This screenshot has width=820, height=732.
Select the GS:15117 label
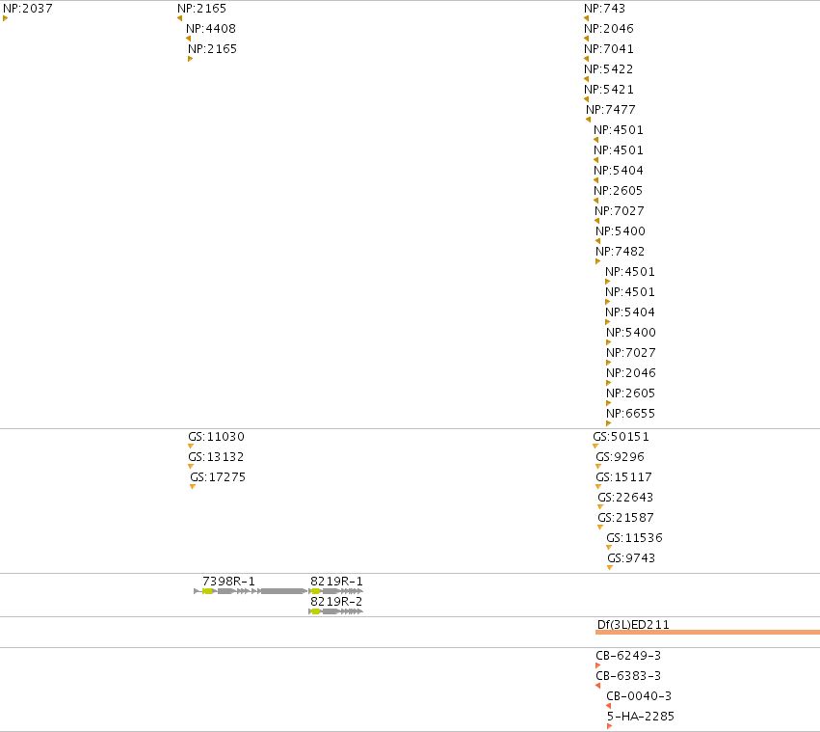coord(623,477)
